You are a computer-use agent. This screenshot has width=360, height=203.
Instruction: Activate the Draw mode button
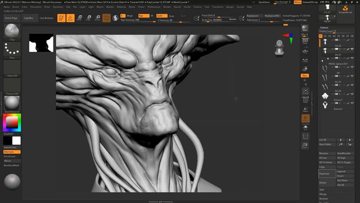pos(70,17)
